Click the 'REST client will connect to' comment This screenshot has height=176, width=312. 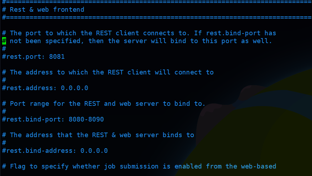pos(161,72)
